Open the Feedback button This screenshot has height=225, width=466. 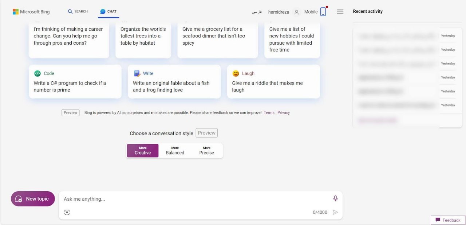pos(448,220)
